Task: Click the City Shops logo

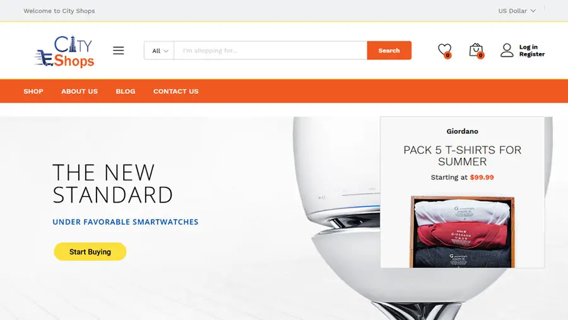Action: click(64, 50)
